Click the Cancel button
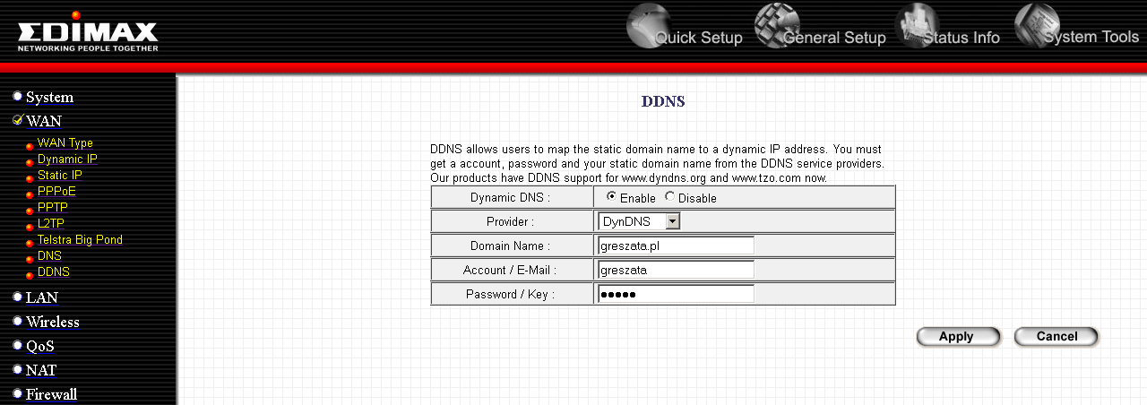 (1056, 337)
